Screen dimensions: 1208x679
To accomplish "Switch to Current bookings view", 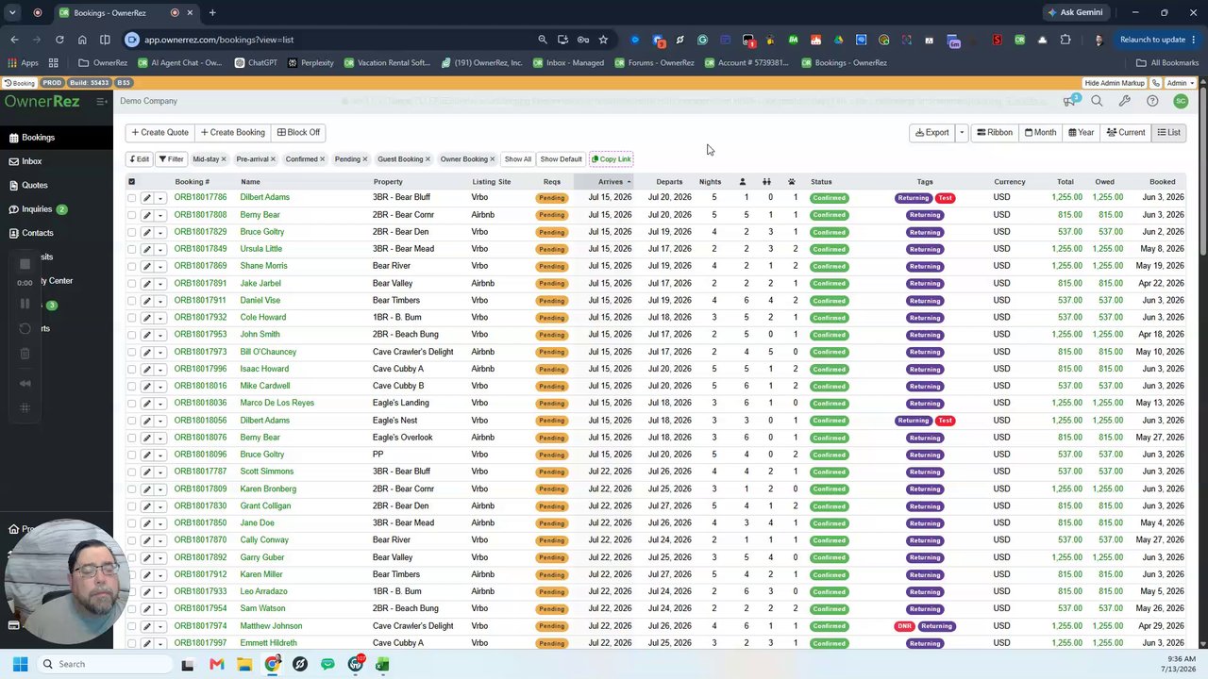I will pyautogui.click(x=1126, y=133).
